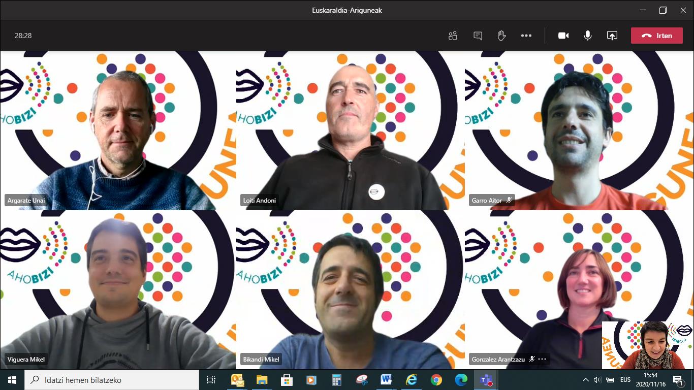Click the 28:28 call timer
694x390 pixels.
click(23, 36)
